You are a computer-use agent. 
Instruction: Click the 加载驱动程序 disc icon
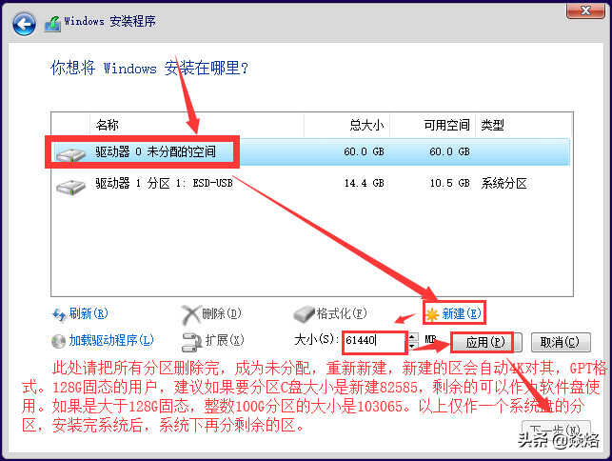click(59, 341)
